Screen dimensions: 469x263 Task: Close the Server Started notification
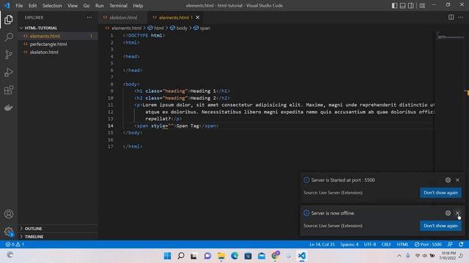[x=457, y=180]
